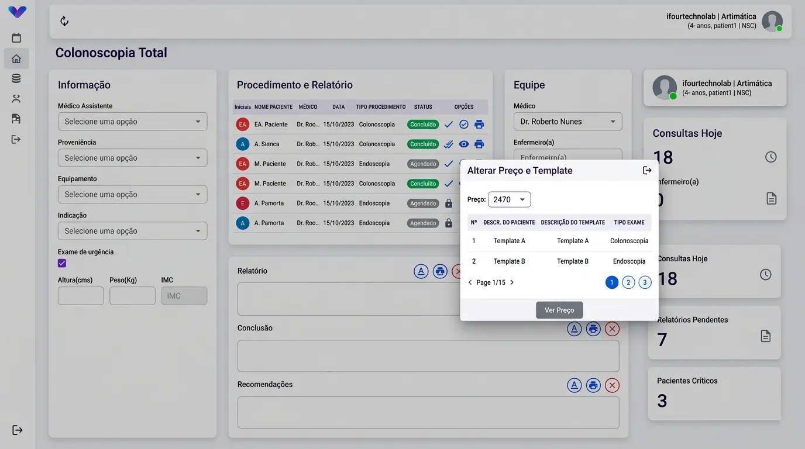Click the Altura(cms) input field
Viewport: 805px width, 449px height.
[x=81, y=296]
